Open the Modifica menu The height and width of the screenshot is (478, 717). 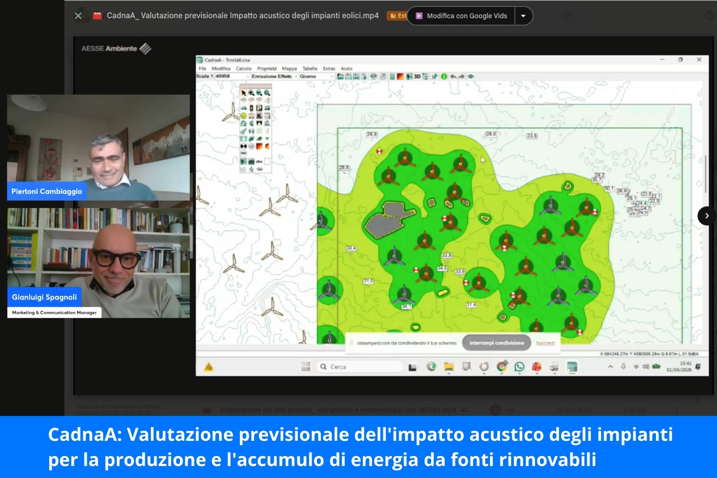(x=221, y=69)
